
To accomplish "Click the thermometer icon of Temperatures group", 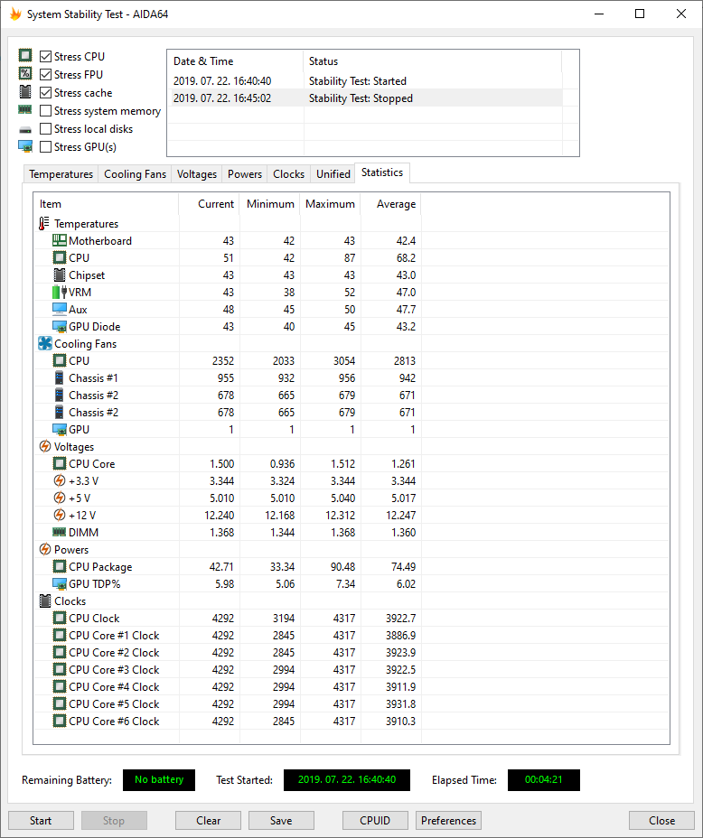I will click(x=44, y=223).
